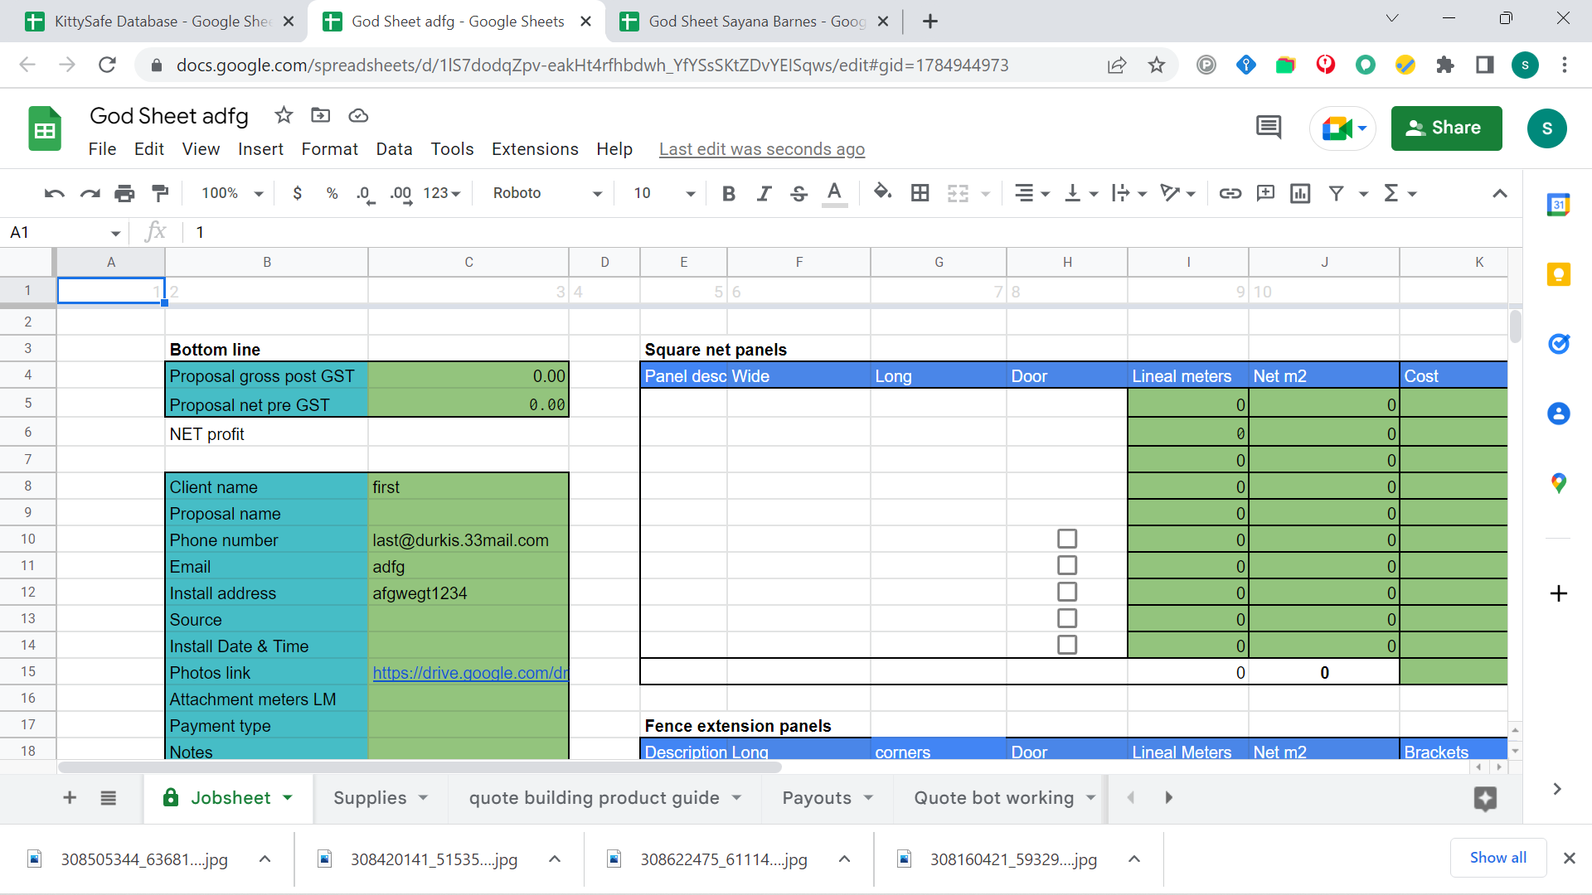
Task: Open the File menu
Action: pos(102,149)
